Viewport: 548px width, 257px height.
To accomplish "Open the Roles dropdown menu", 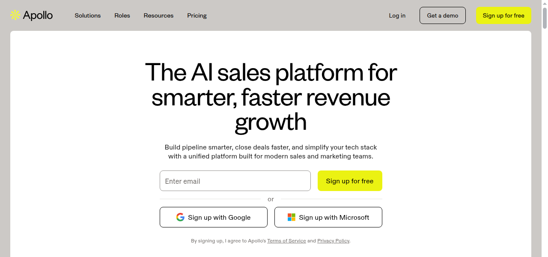I will [x=122, y=15].
